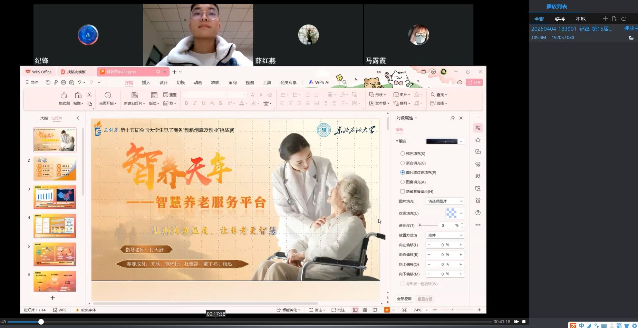Open the picture fill 请选择图片 dropdown

pyautogui.click(x=445, y=201)
